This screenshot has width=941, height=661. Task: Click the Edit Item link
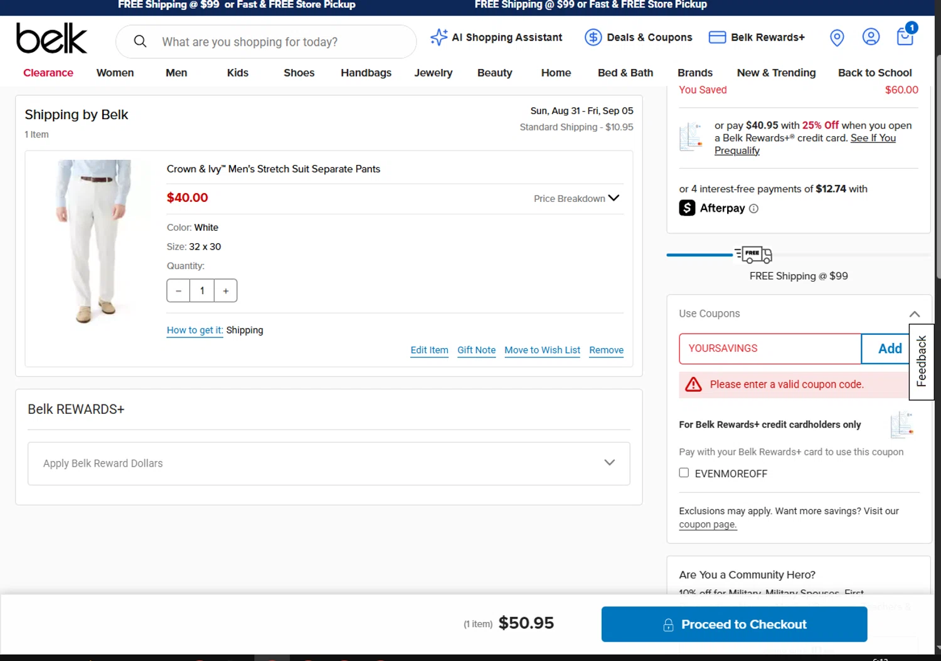click(430, 351)
